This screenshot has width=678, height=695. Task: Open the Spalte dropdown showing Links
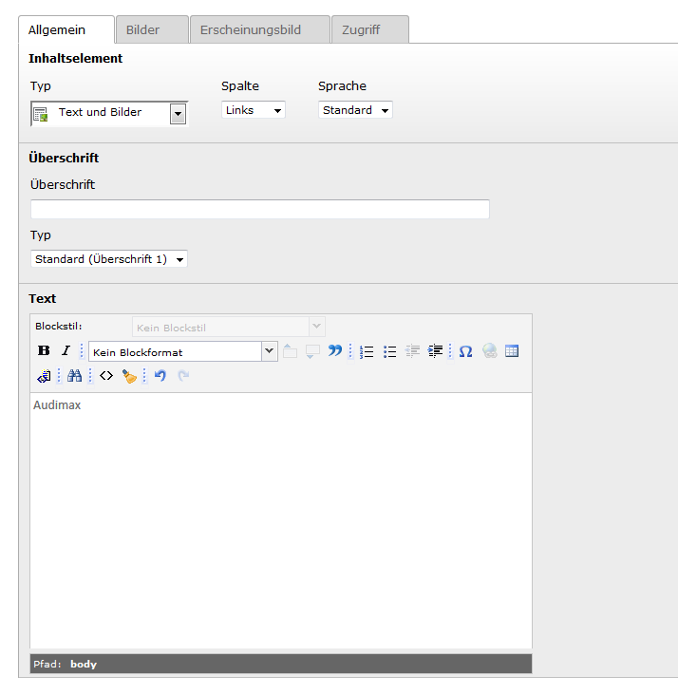(253, 110)
